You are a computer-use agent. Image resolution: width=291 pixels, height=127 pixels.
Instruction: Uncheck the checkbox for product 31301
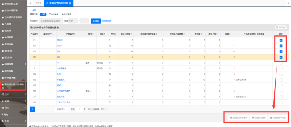point(281,46)
